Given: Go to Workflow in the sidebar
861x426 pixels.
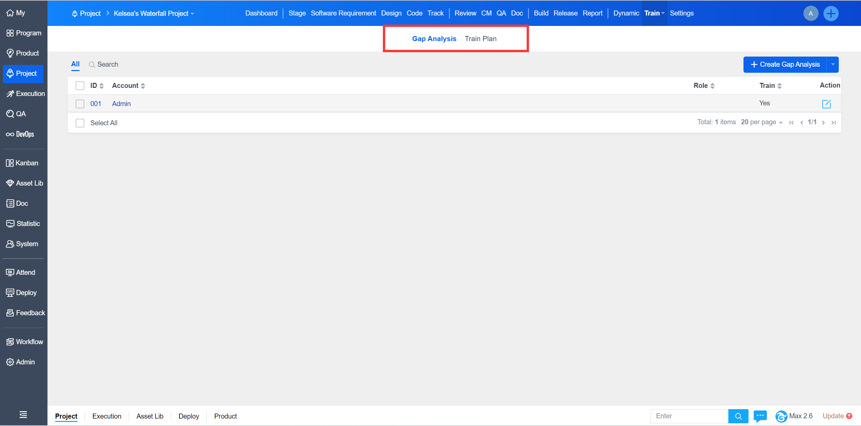Looking at the screenshot, I should pos(25,342).
